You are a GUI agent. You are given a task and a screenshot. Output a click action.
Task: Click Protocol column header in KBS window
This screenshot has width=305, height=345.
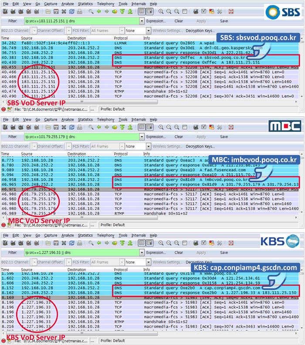coord(121,270)
